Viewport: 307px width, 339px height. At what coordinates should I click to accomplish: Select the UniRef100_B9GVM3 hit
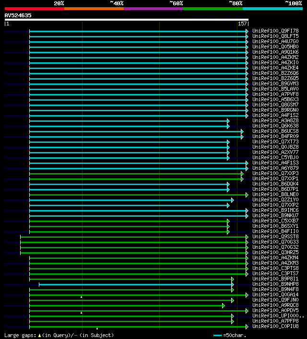[275, 83]
